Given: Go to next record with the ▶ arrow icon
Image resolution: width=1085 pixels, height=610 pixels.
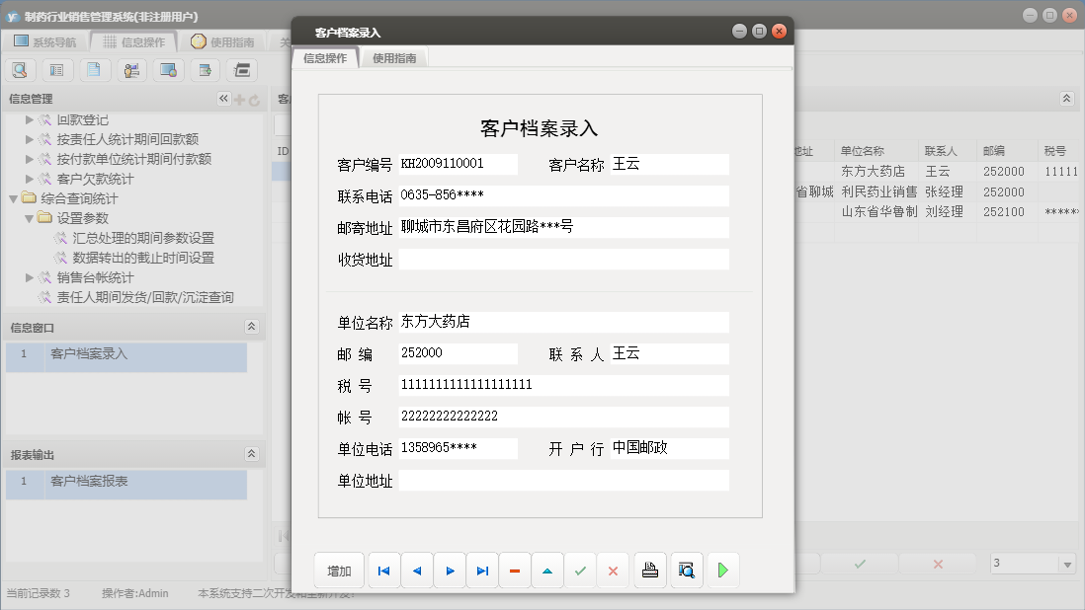Looking at the screenshot, I should click(x=449, y=570).
